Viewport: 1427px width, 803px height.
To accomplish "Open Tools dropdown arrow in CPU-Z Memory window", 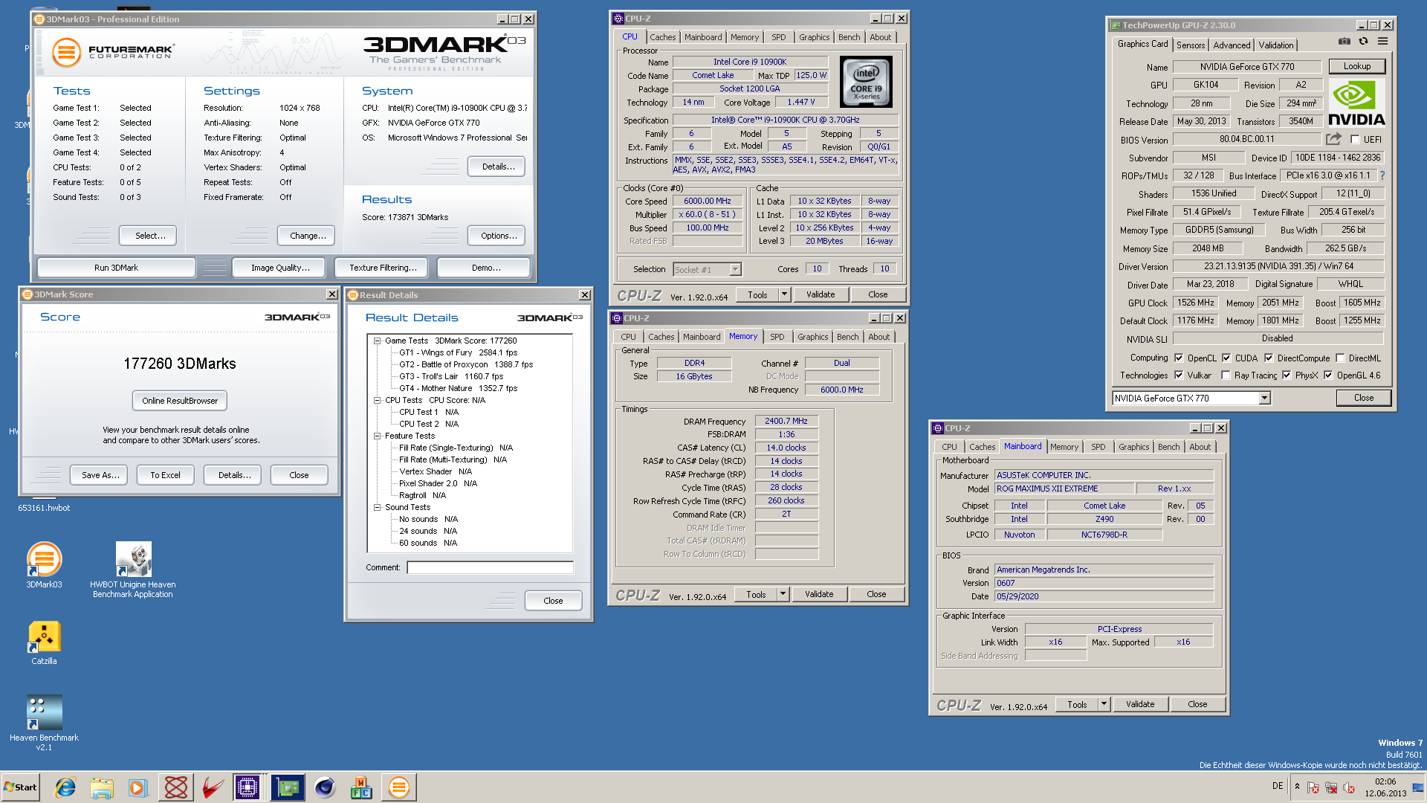I will (x=783, y=594).
